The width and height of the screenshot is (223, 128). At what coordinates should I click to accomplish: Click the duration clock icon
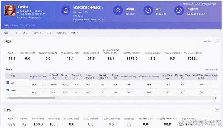(x=148, y=10)
